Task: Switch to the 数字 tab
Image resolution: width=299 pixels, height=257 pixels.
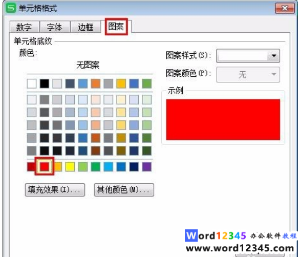Action: pos(24,27)
